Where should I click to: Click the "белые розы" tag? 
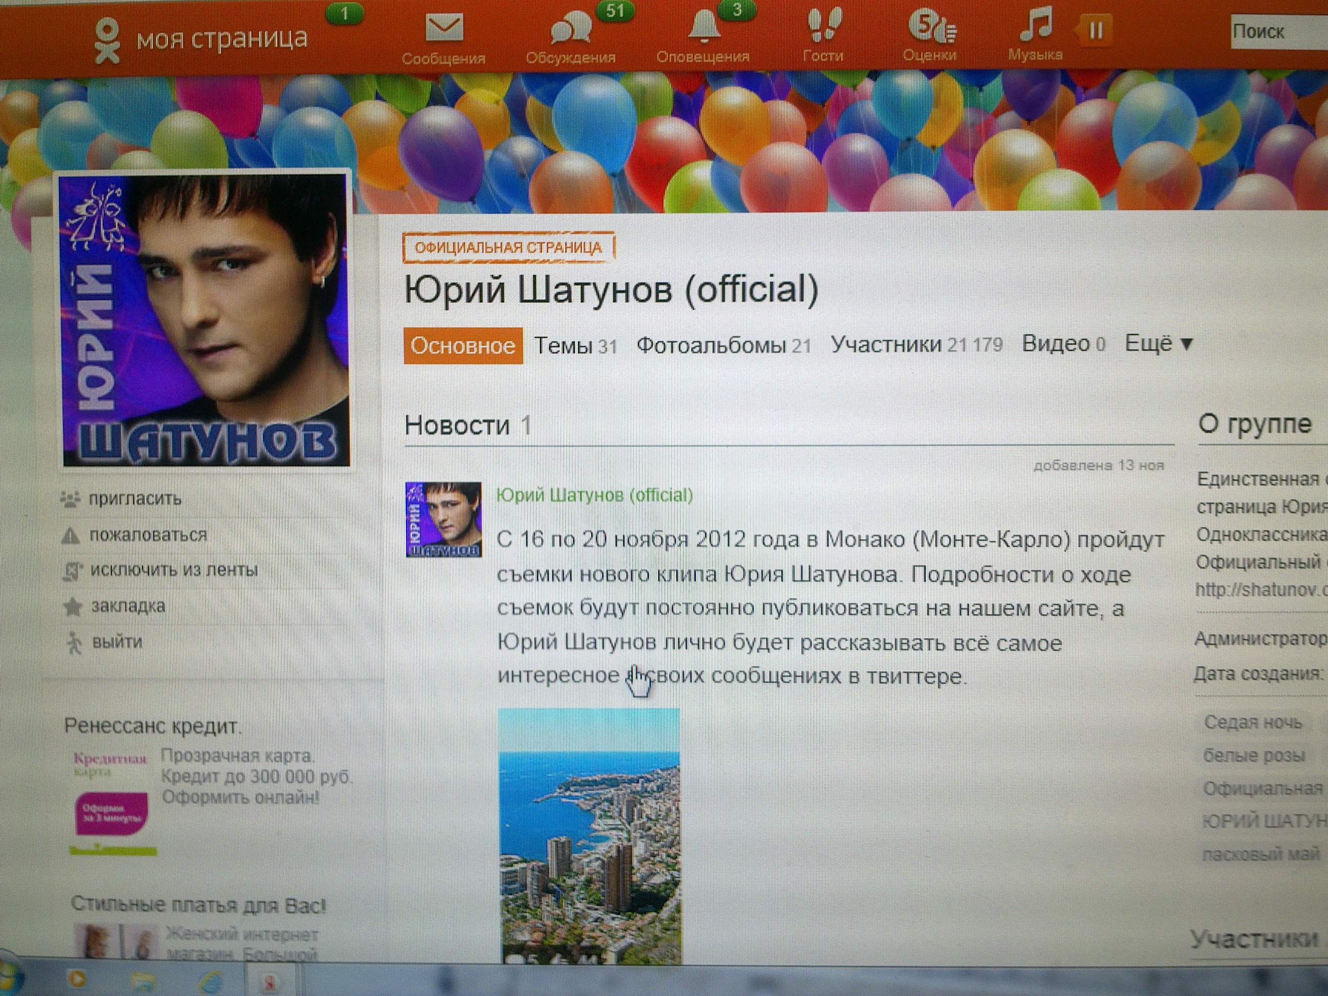[x=1254, y=755]
